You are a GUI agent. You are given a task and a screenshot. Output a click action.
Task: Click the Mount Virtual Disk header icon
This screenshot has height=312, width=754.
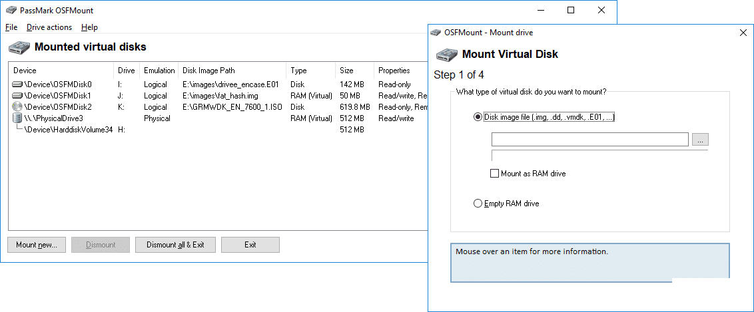tap(446, 55)
